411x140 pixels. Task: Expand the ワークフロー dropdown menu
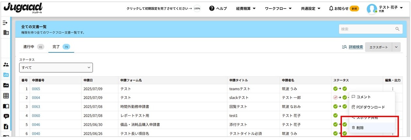tap(278, 9)
